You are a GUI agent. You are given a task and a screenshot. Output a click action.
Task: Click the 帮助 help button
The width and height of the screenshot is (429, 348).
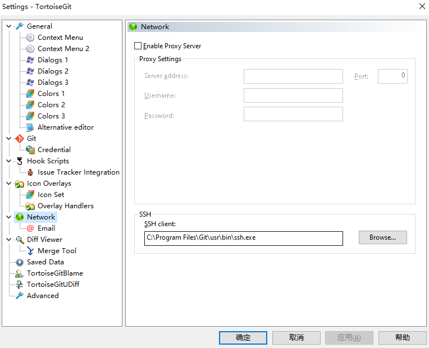(x=403, y=338)
